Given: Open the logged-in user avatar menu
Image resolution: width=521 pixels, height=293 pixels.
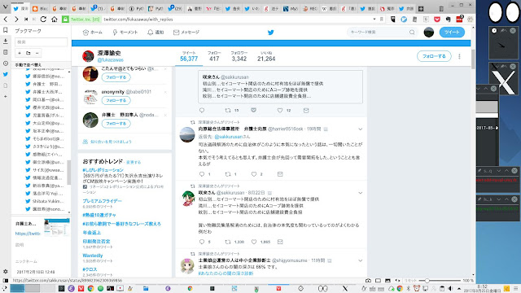Looking at the screenshot, I should click(429, 33).
